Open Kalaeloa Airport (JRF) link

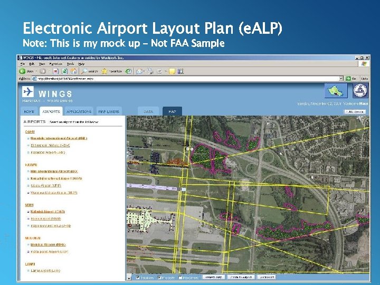coord(47,153)
